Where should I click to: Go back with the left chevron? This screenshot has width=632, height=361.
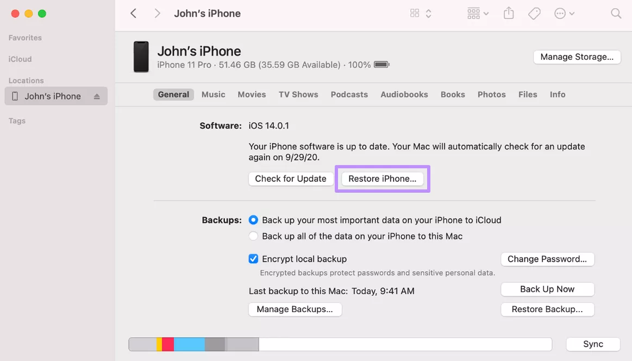(x=134, y=13)
